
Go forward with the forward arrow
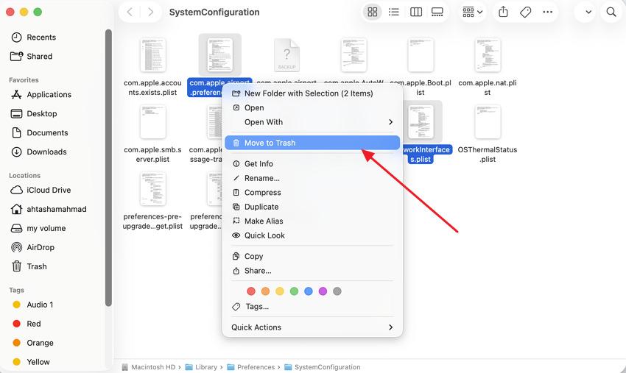(150, 12)
